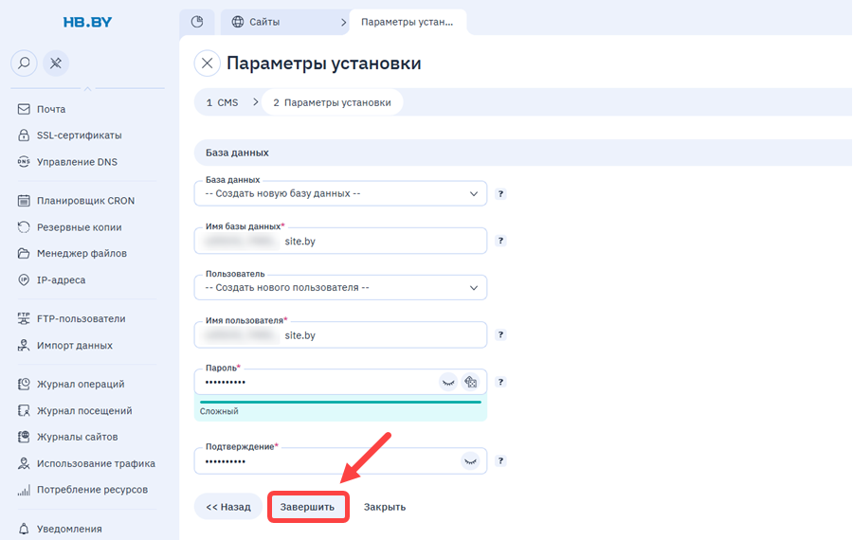Expand База данных dropdown
853x540 pixels.
tap(340, 193)
